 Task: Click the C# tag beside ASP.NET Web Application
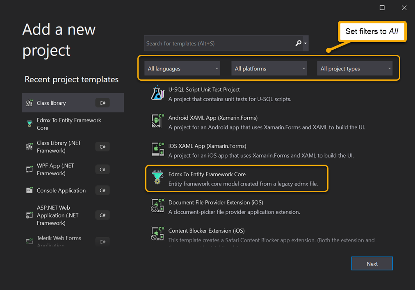pyautogui.click(x=103, y=215)
